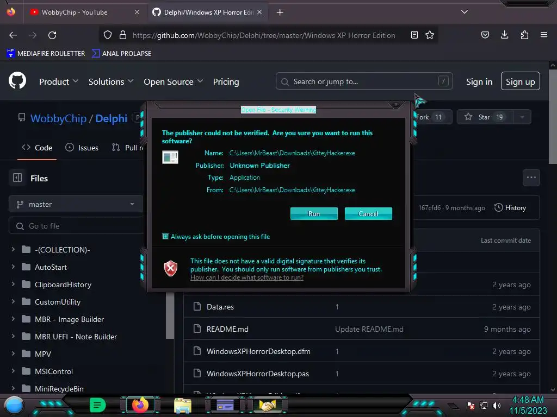This screenshot has width=557, height=417.
Task: Click the file tree scrollbar
Action: 170,315
